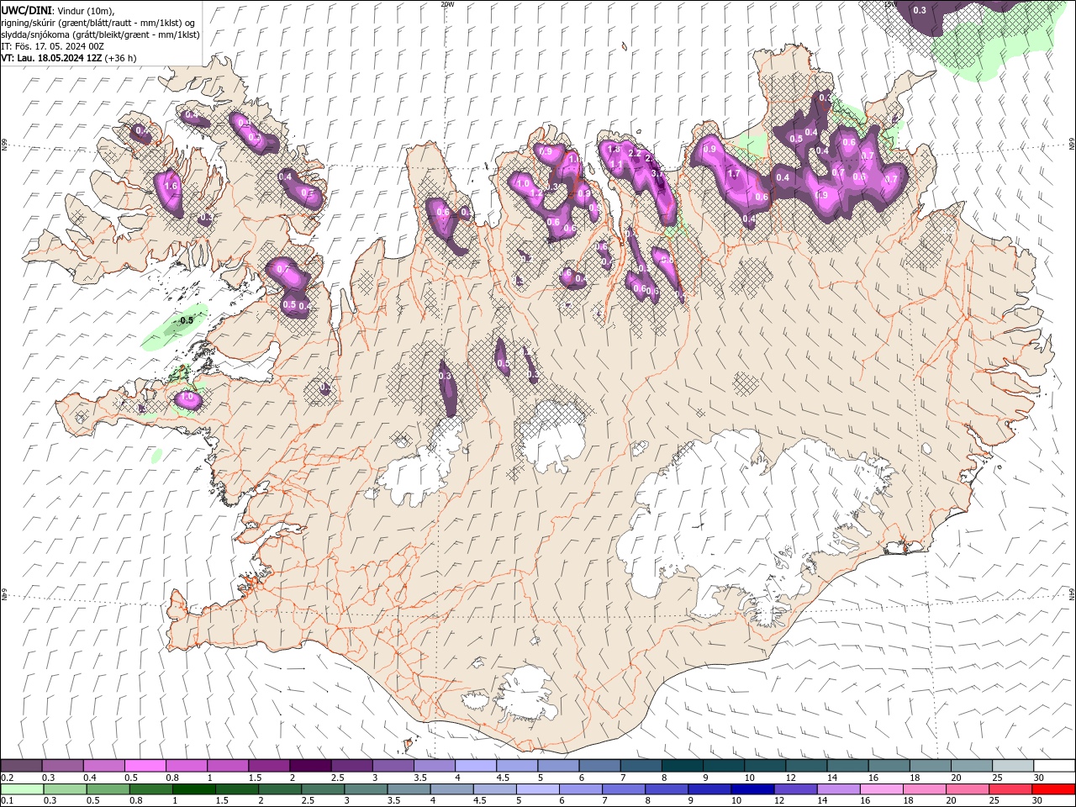Click the 20W longitude label at the top
The height and width of the screenshot is (807, 1076).
point(447,4)
